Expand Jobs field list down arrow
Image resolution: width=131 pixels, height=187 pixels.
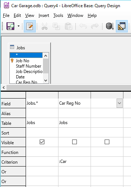click(46, 80)
